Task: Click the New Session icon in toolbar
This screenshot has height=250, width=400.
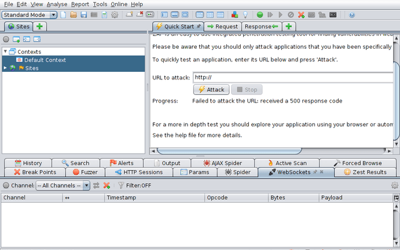Action: click(x=63, y=15)
